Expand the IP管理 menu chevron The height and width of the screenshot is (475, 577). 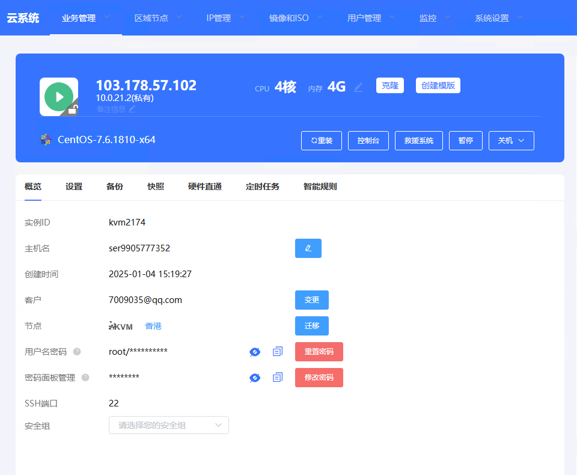pyautogui.click(x=243, y=17)
